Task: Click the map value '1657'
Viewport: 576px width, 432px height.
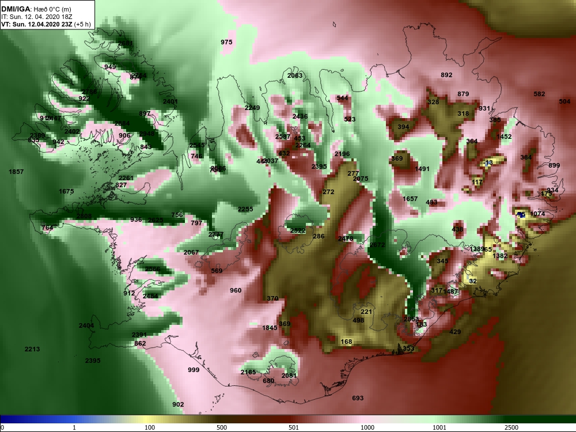Action: tap(410, 199)
